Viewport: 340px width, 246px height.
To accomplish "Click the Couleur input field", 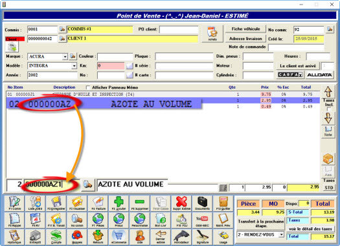I will coord(115,56).
